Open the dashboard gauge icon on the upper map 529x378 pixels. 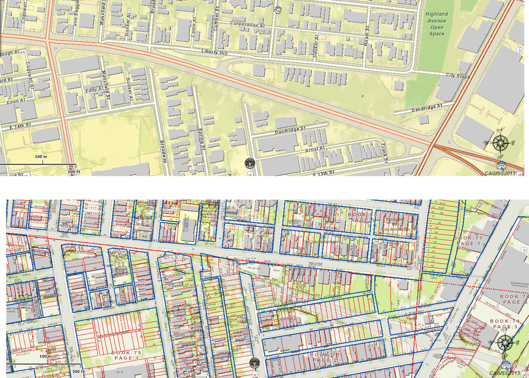click(x=250, y=163)
